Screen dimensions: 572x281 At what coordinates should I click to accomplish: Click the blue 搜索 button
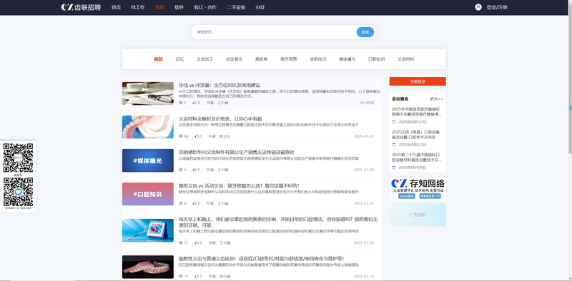pos(365,32)
